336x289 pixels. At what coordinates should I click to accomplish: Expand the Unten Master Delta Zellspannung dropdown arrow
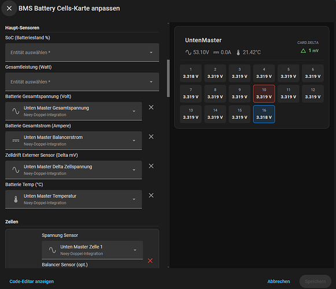[x=134, y=170]
